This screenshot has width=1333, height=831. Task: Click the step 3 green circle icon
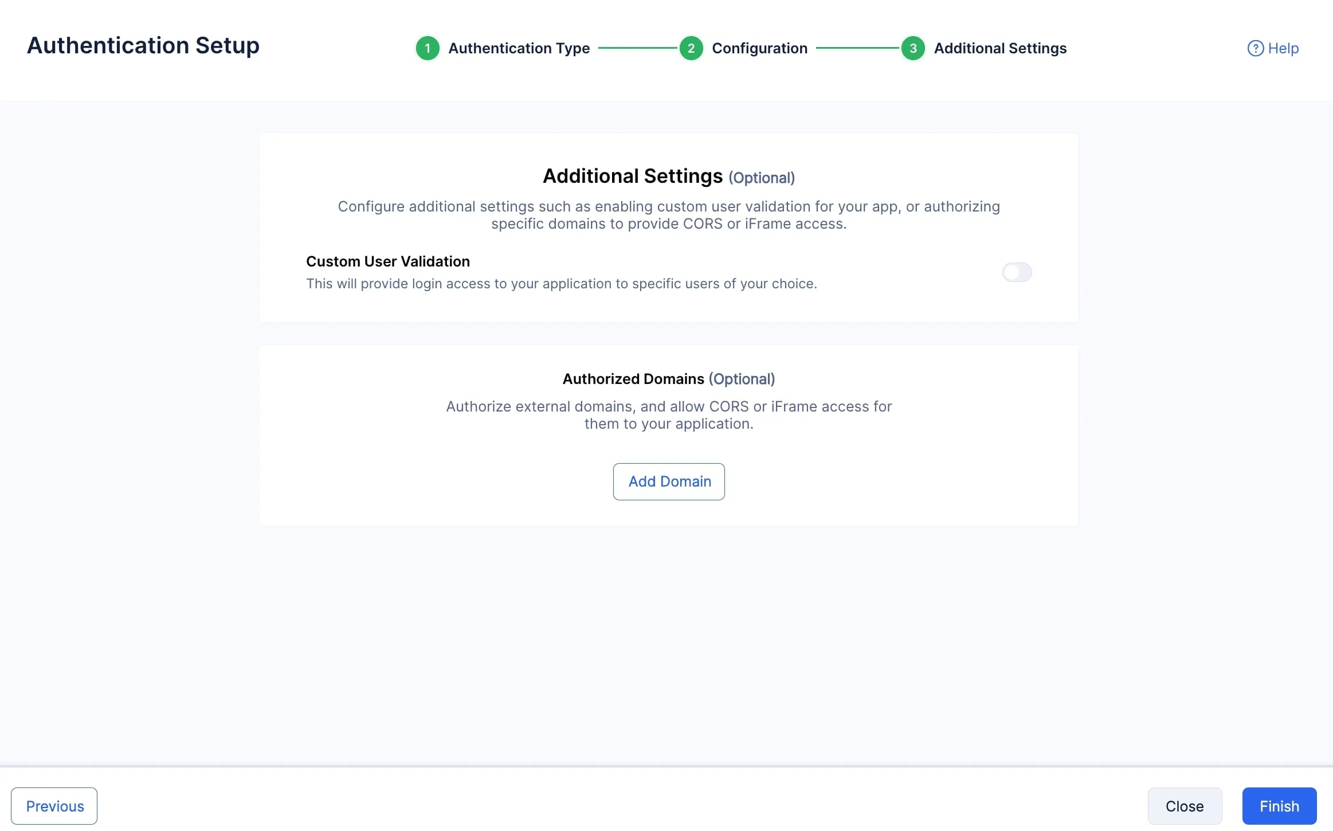(x=913, y=48)
